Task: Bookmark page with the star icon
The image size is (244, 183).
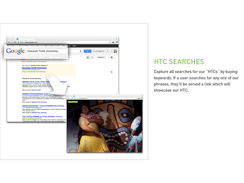Action: click(x=109, y=42)
